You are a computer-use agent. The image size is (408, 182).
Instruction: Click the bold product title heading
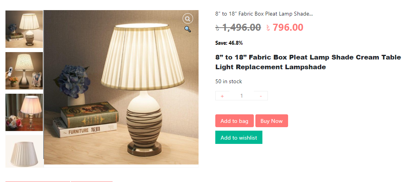click(308, 62)
